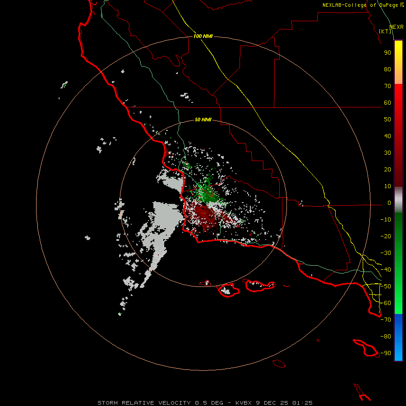Click the NEXLAB-College of DuPage title text
The width and height of the screenshot is (406, 406).
tap(360, 5)
